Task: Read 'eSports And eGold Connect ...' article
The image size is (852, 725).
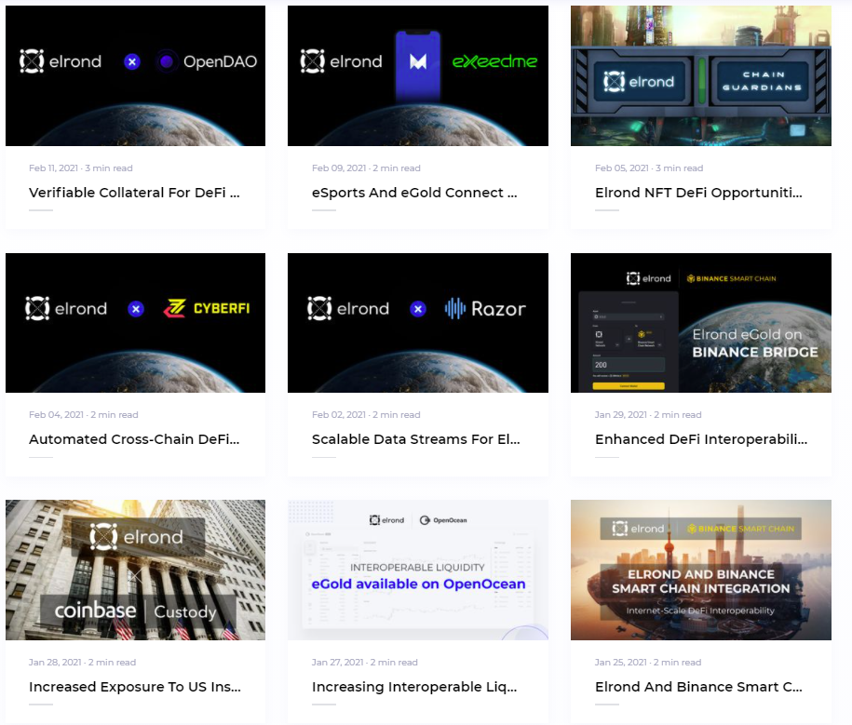Action: [414, 193]
